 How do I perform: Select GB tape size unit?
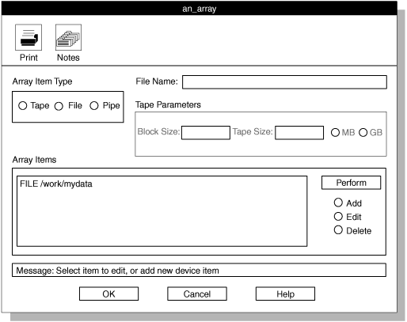363,132
